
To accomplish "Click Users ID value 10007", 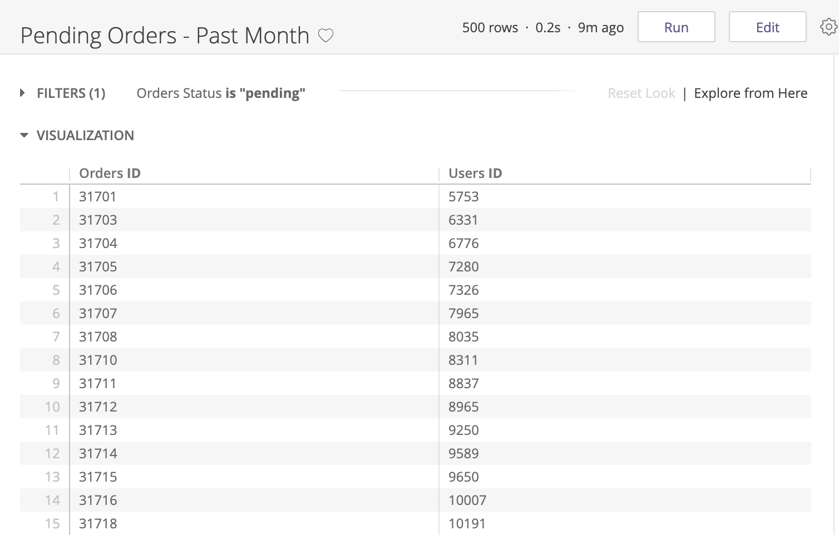I will (x=467, y=501).
